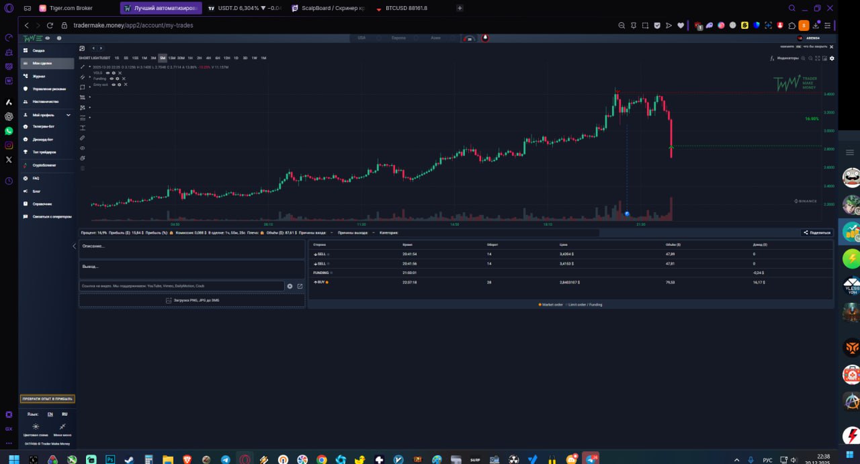Image resolution: width=860 pixels, height=464 pixels.
Task: Switch language to RU
Action: click(64, 414)
